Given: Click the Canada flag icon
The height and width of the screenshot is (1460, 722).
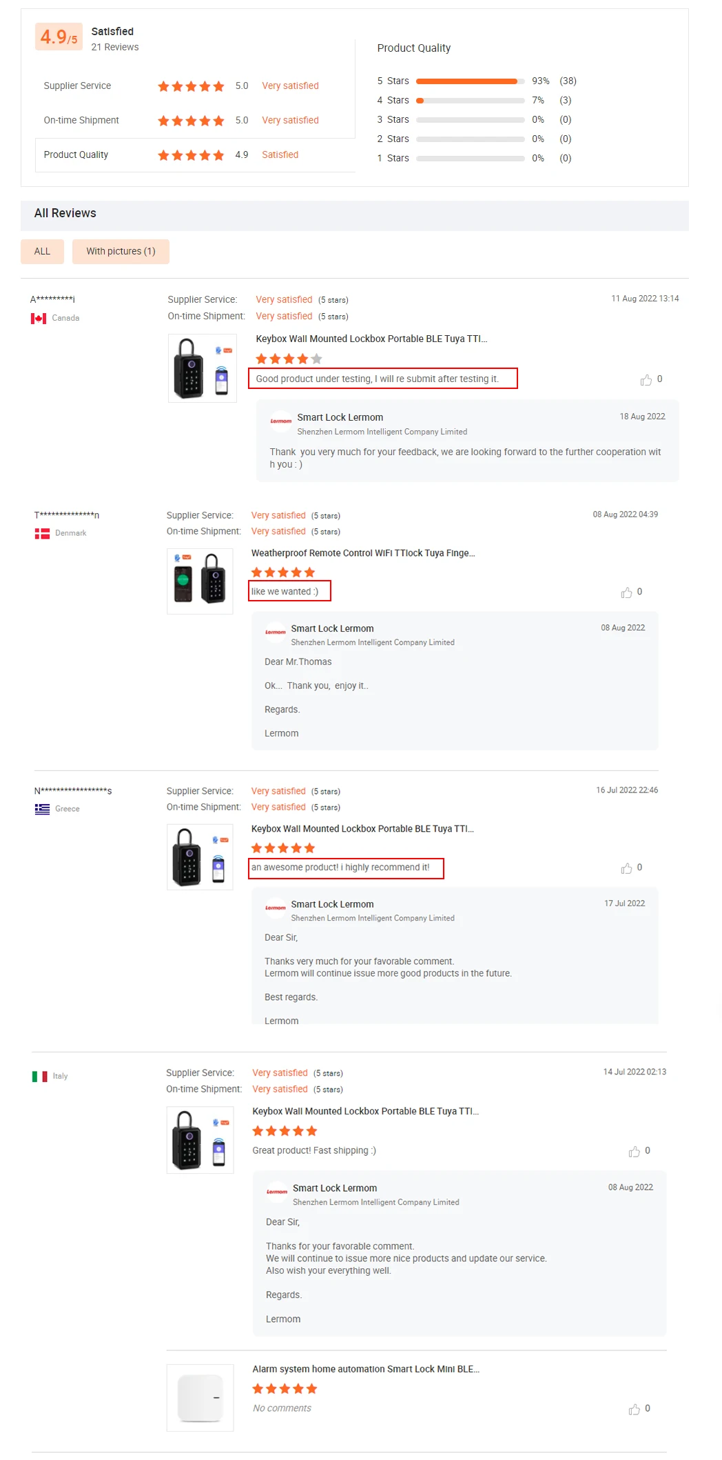Looking at the screenshot, I should 39,319.
